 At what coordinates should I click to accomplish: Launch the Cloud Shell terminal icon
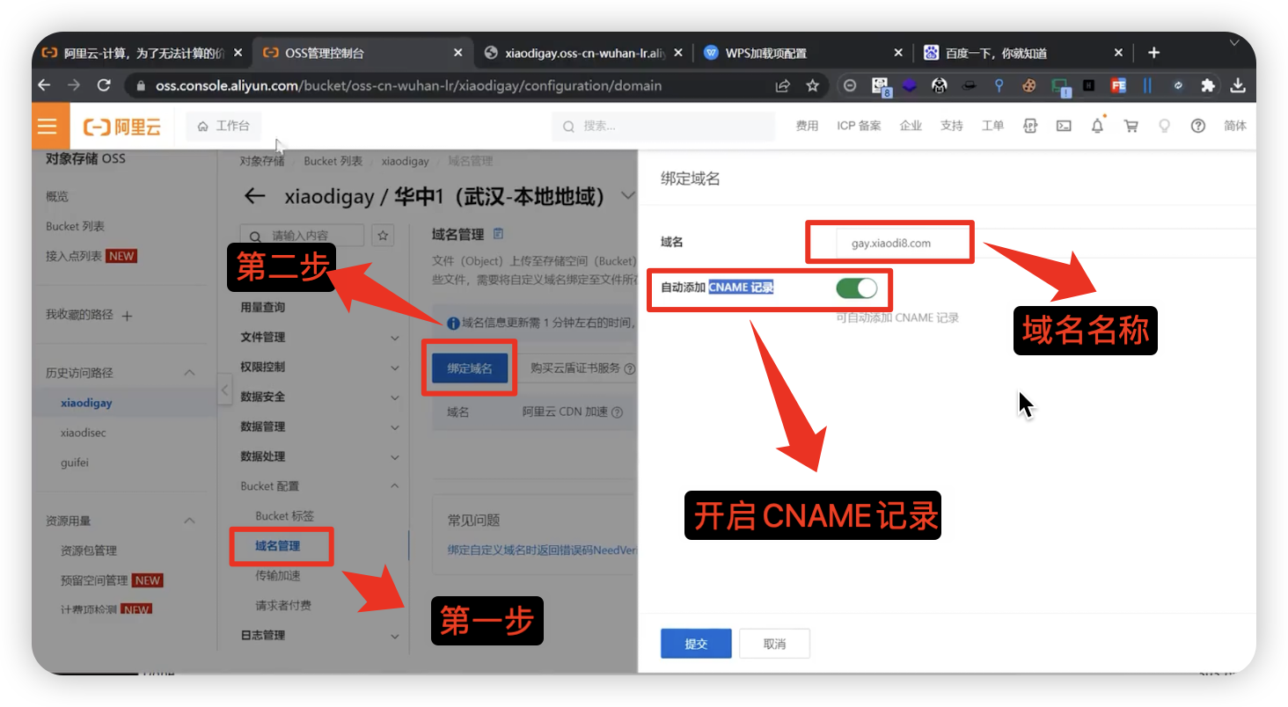point(1064,126)
